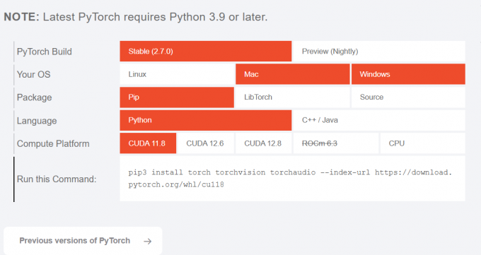Click the arrow icon beside Previous versions
The height and width of the screenshot is (255, 481).
tap(148, 241)
